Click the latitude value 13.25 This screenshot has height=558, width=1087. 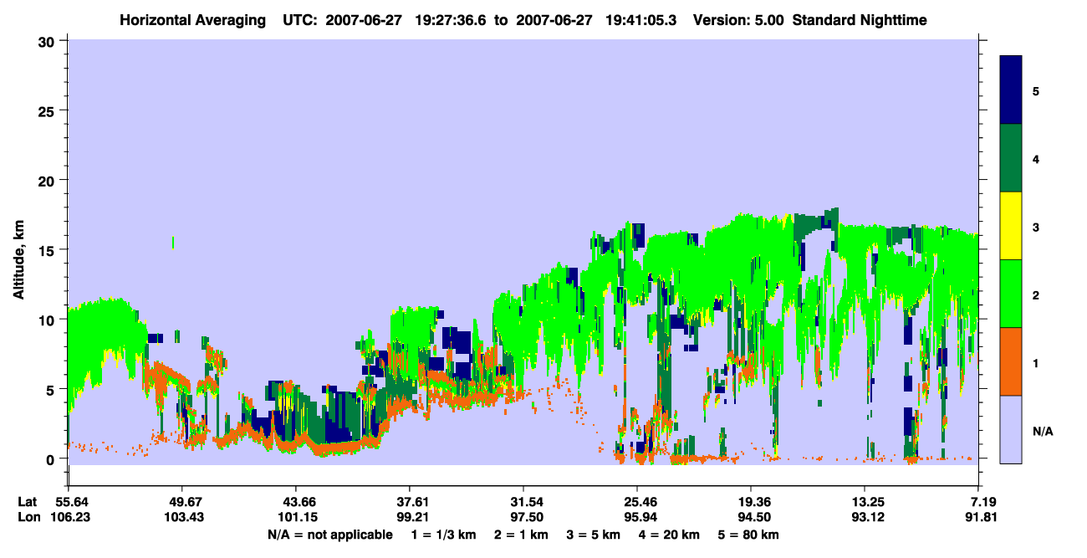pyautogui.click(x=865, y=502)
